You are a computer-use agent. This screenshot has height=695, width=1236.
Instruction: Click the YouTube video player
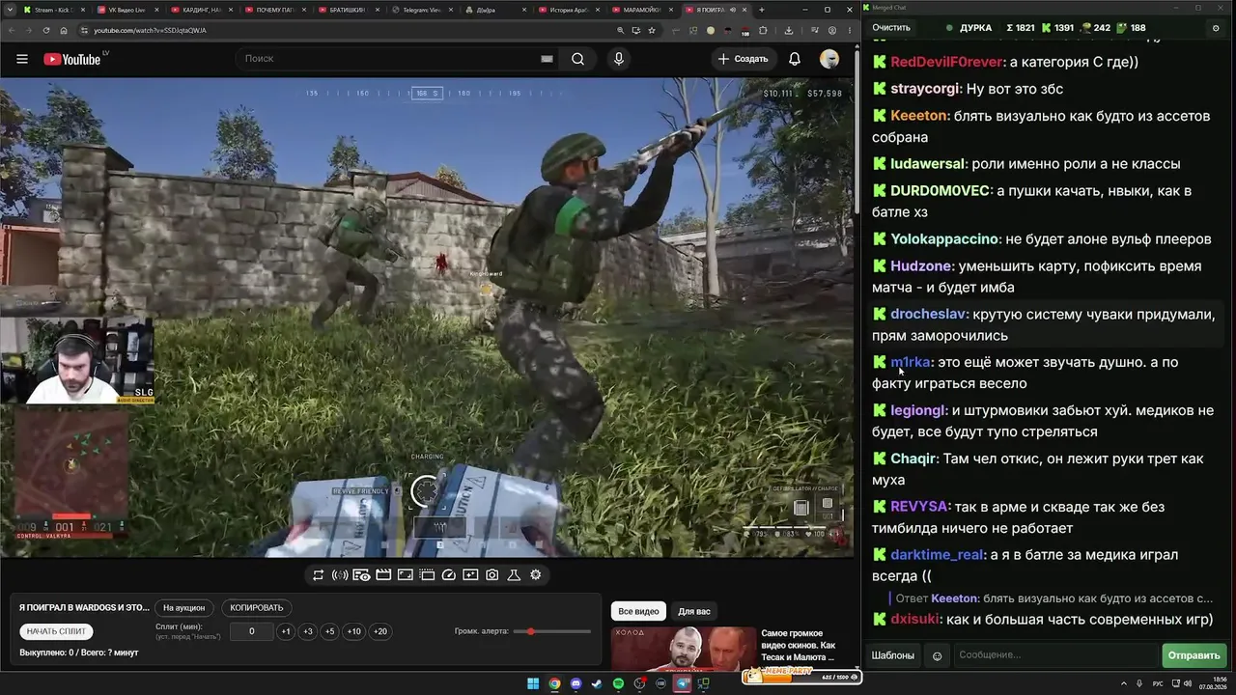coord(427,317)
